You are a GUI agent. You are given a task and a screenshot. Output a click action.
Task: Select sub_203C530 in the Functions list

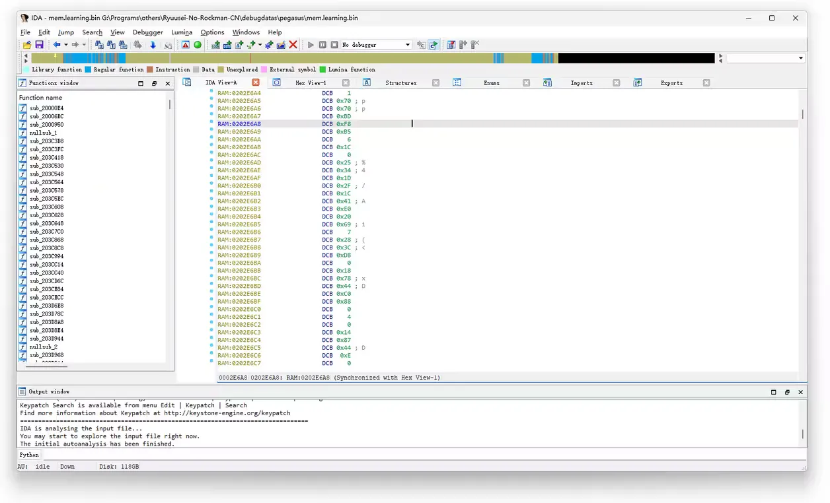[x=46, y=166]
